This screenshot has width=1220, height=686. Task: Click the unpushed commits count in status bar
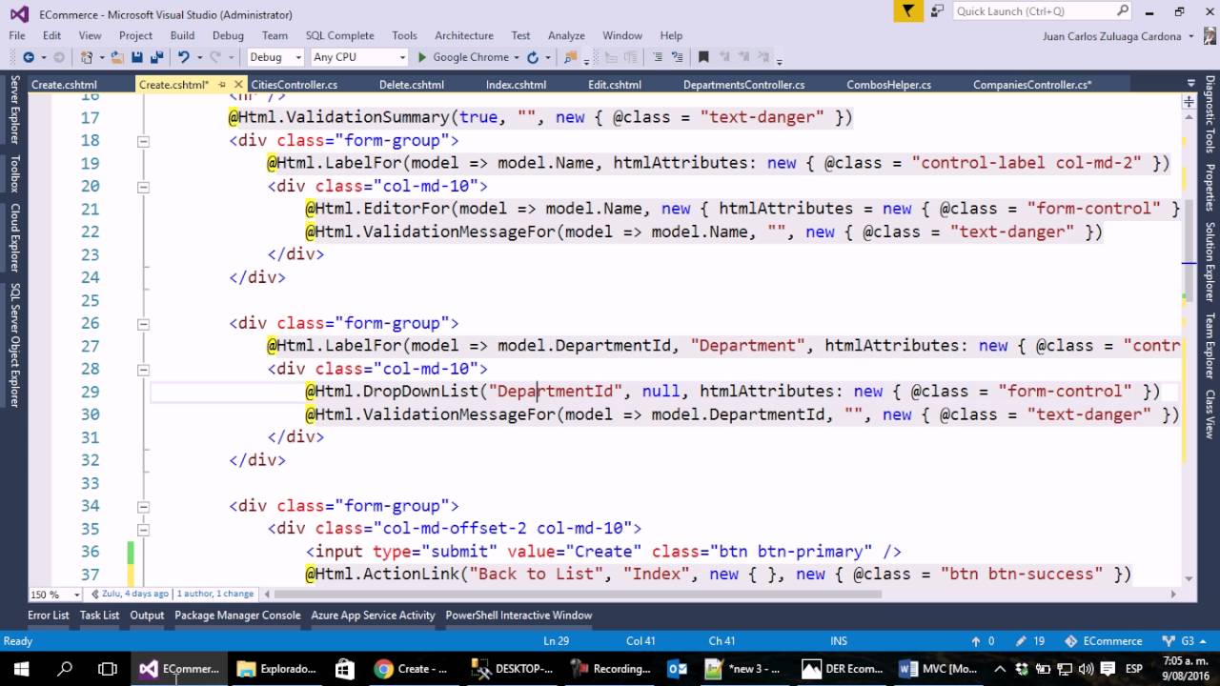(983, 641)
